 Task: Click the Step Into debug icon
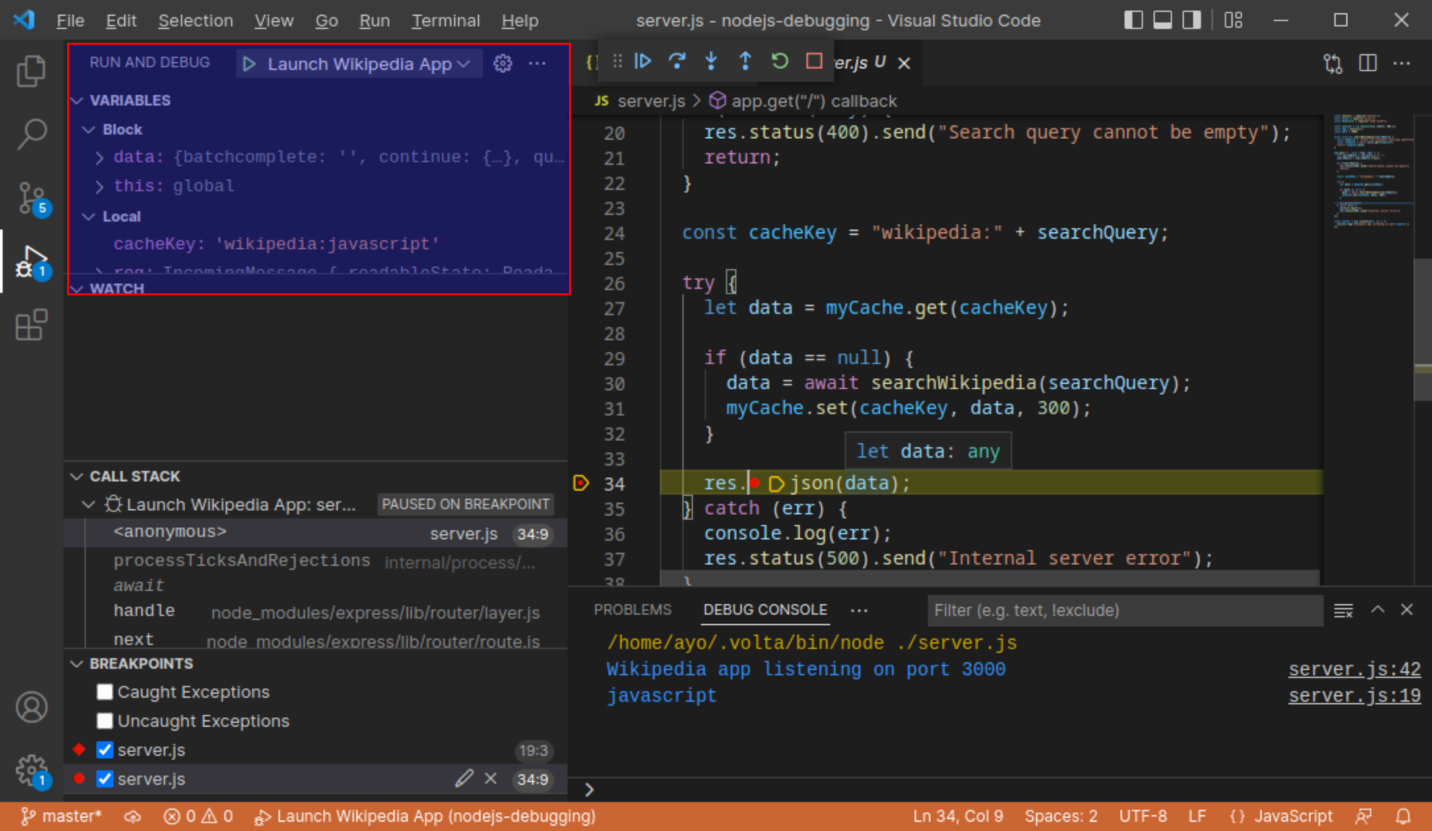[711, 62]
